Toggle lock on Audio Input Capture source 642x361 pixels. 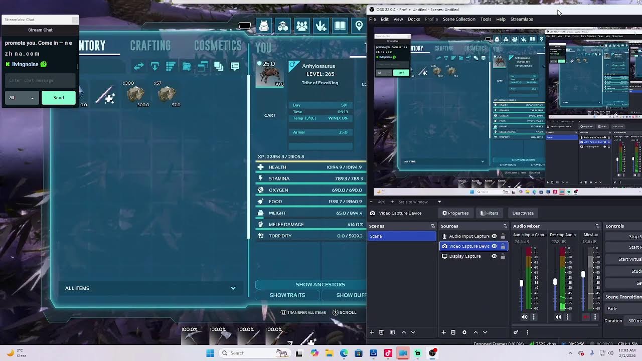pos(503,236)
